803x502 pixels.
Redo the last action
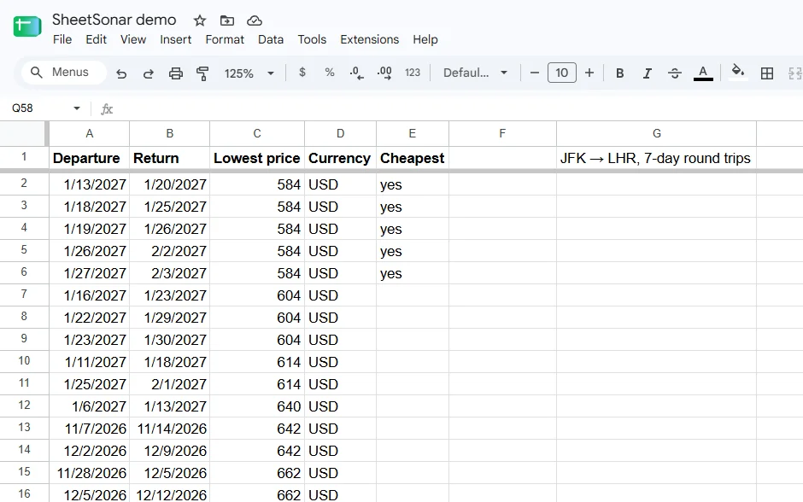click(x=149, y=73)
